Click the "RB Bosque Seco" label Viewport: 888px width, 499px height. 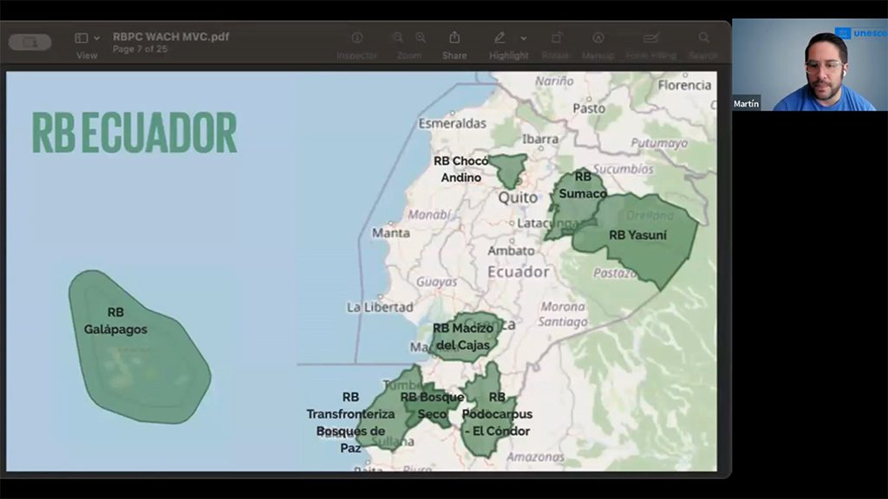pos(432,405)
